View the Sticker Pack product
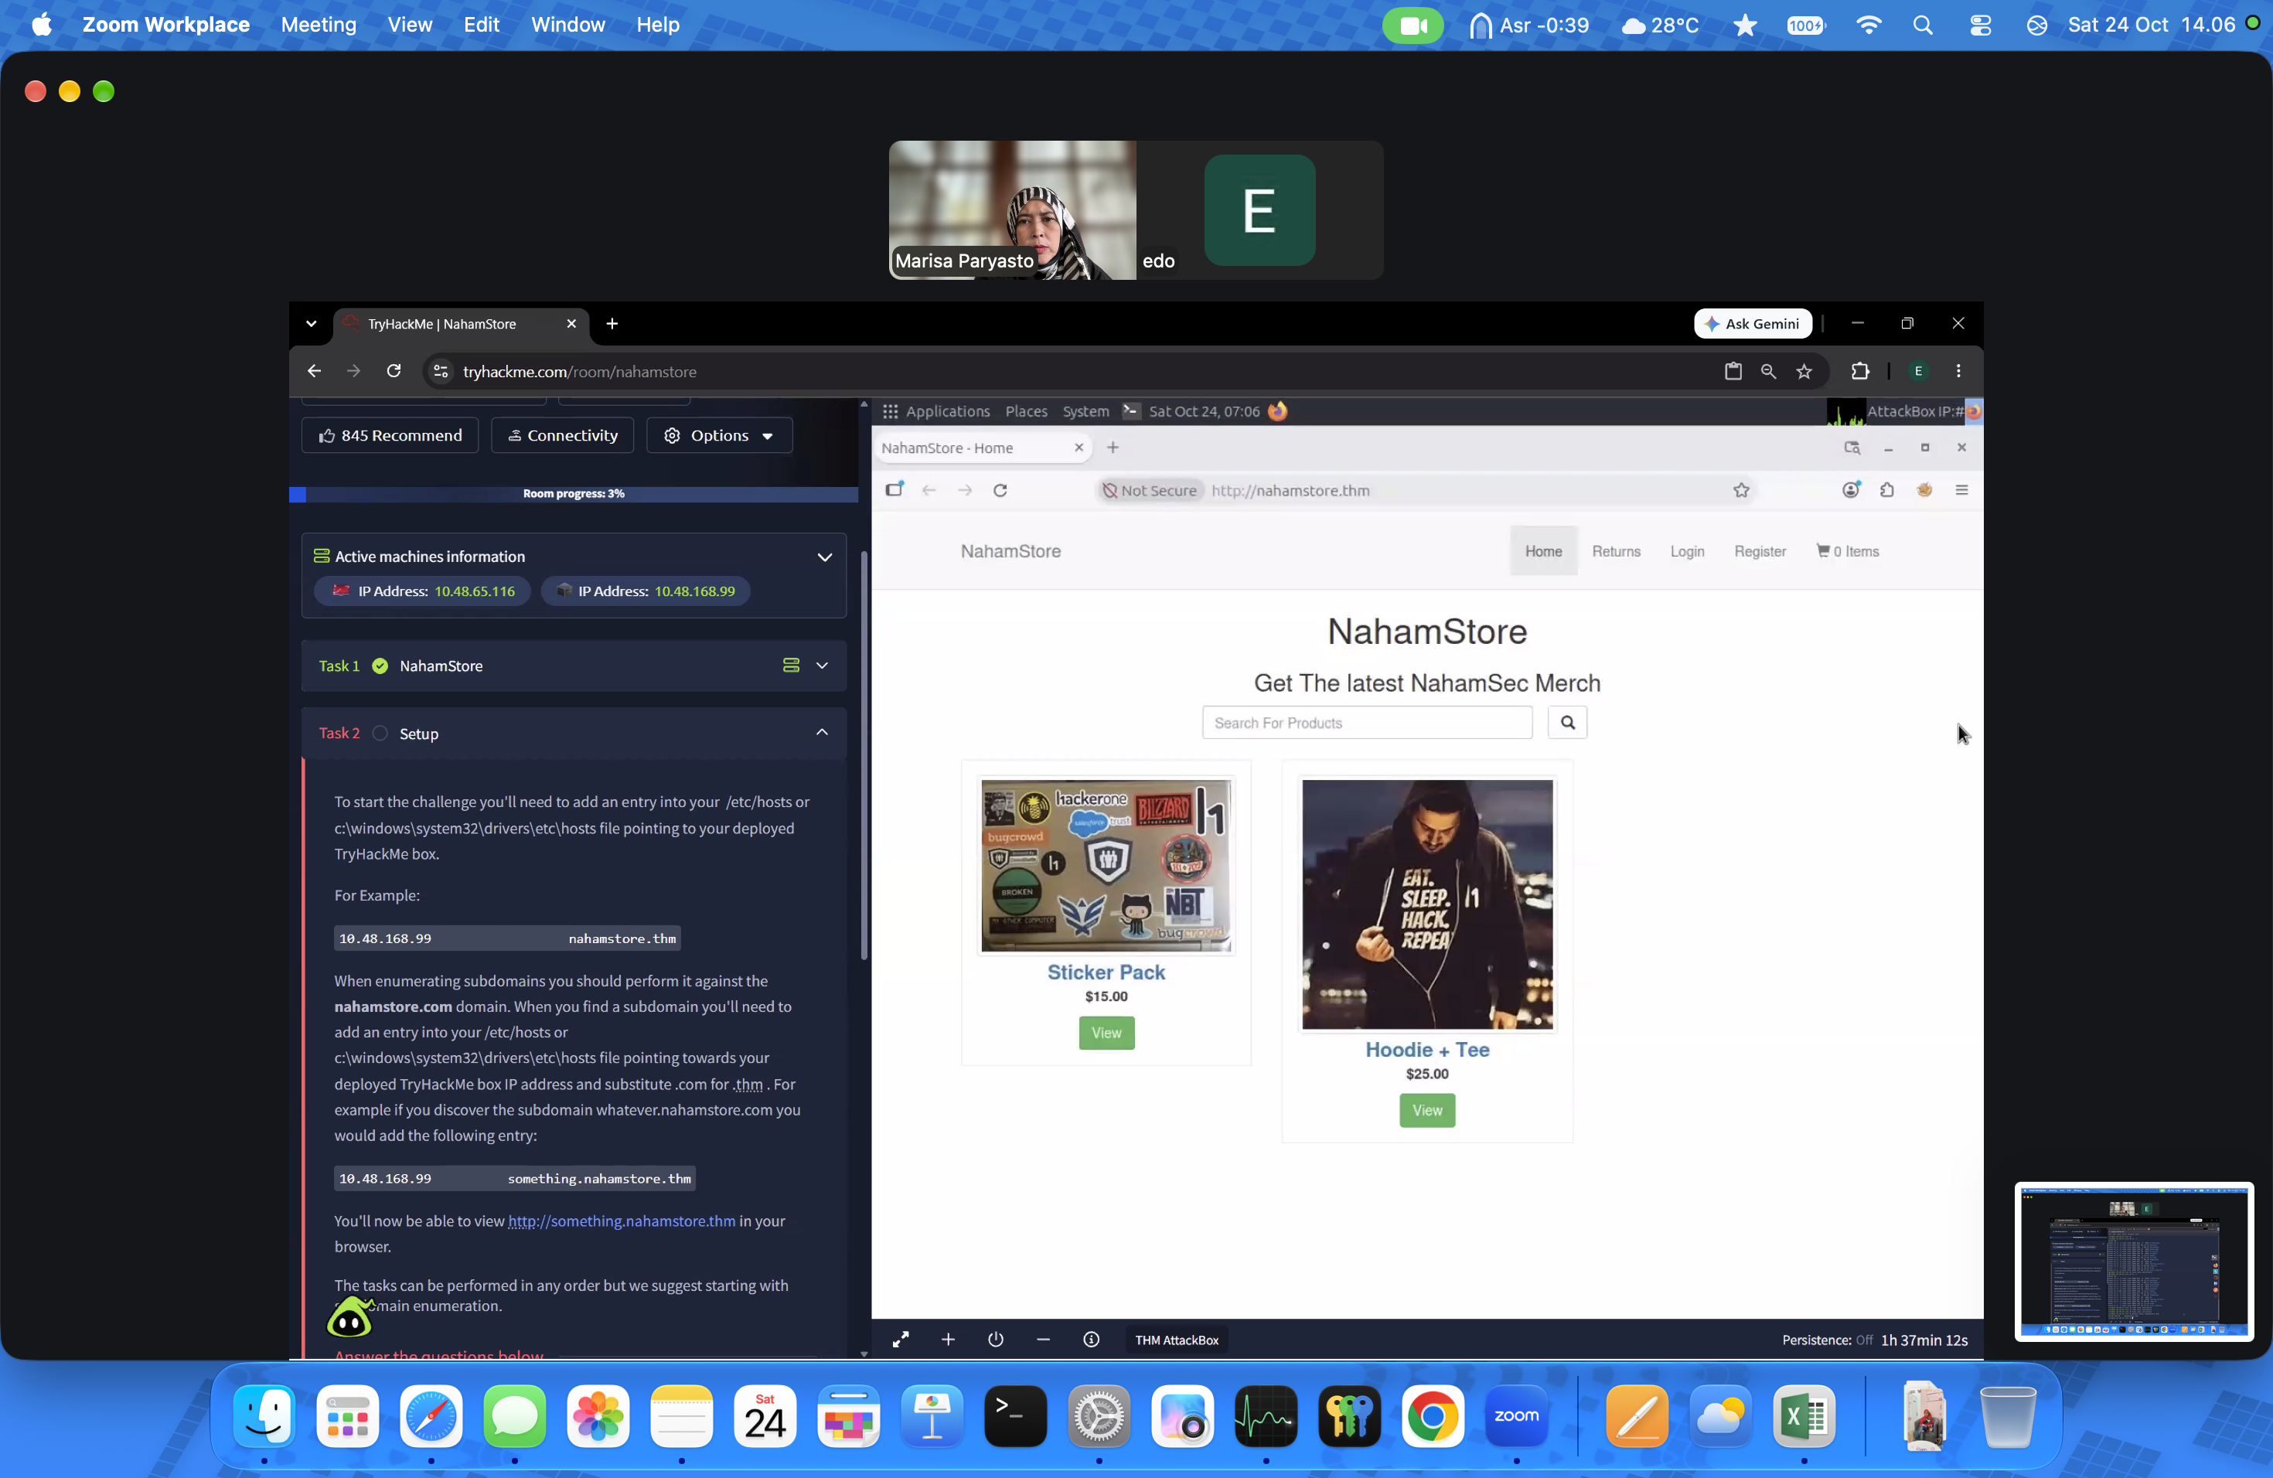Screen dimensions: 2273x1478 point(1106,1032)
